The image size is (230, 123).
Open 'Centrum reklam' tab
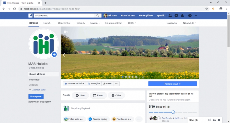tap(114, 23)
